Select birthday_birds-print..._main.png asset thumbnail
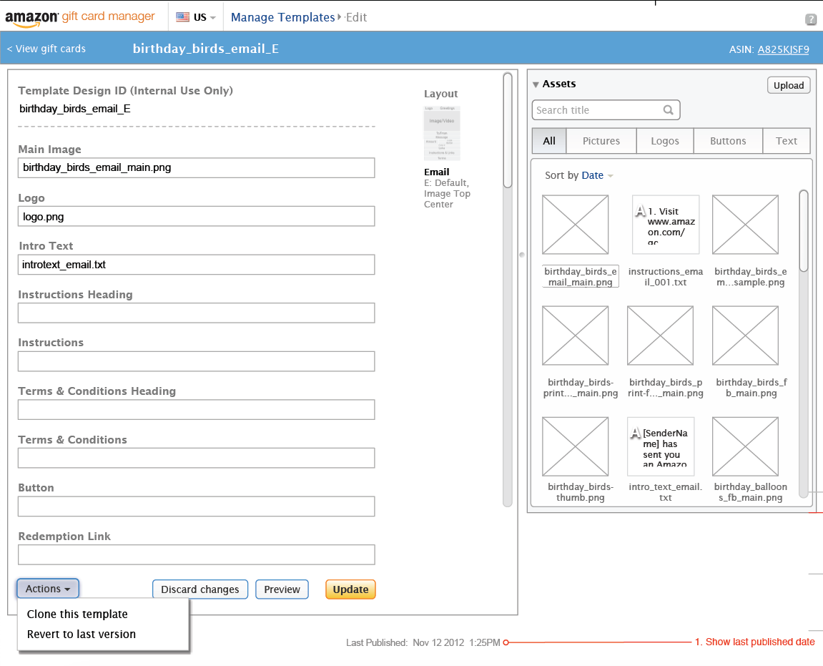This screenshot has height=666, width=823. pyautogui.click(x=576, y=336)
